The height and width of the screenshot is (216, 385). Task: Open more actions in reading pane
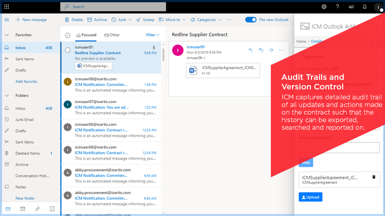pos(281,50)
